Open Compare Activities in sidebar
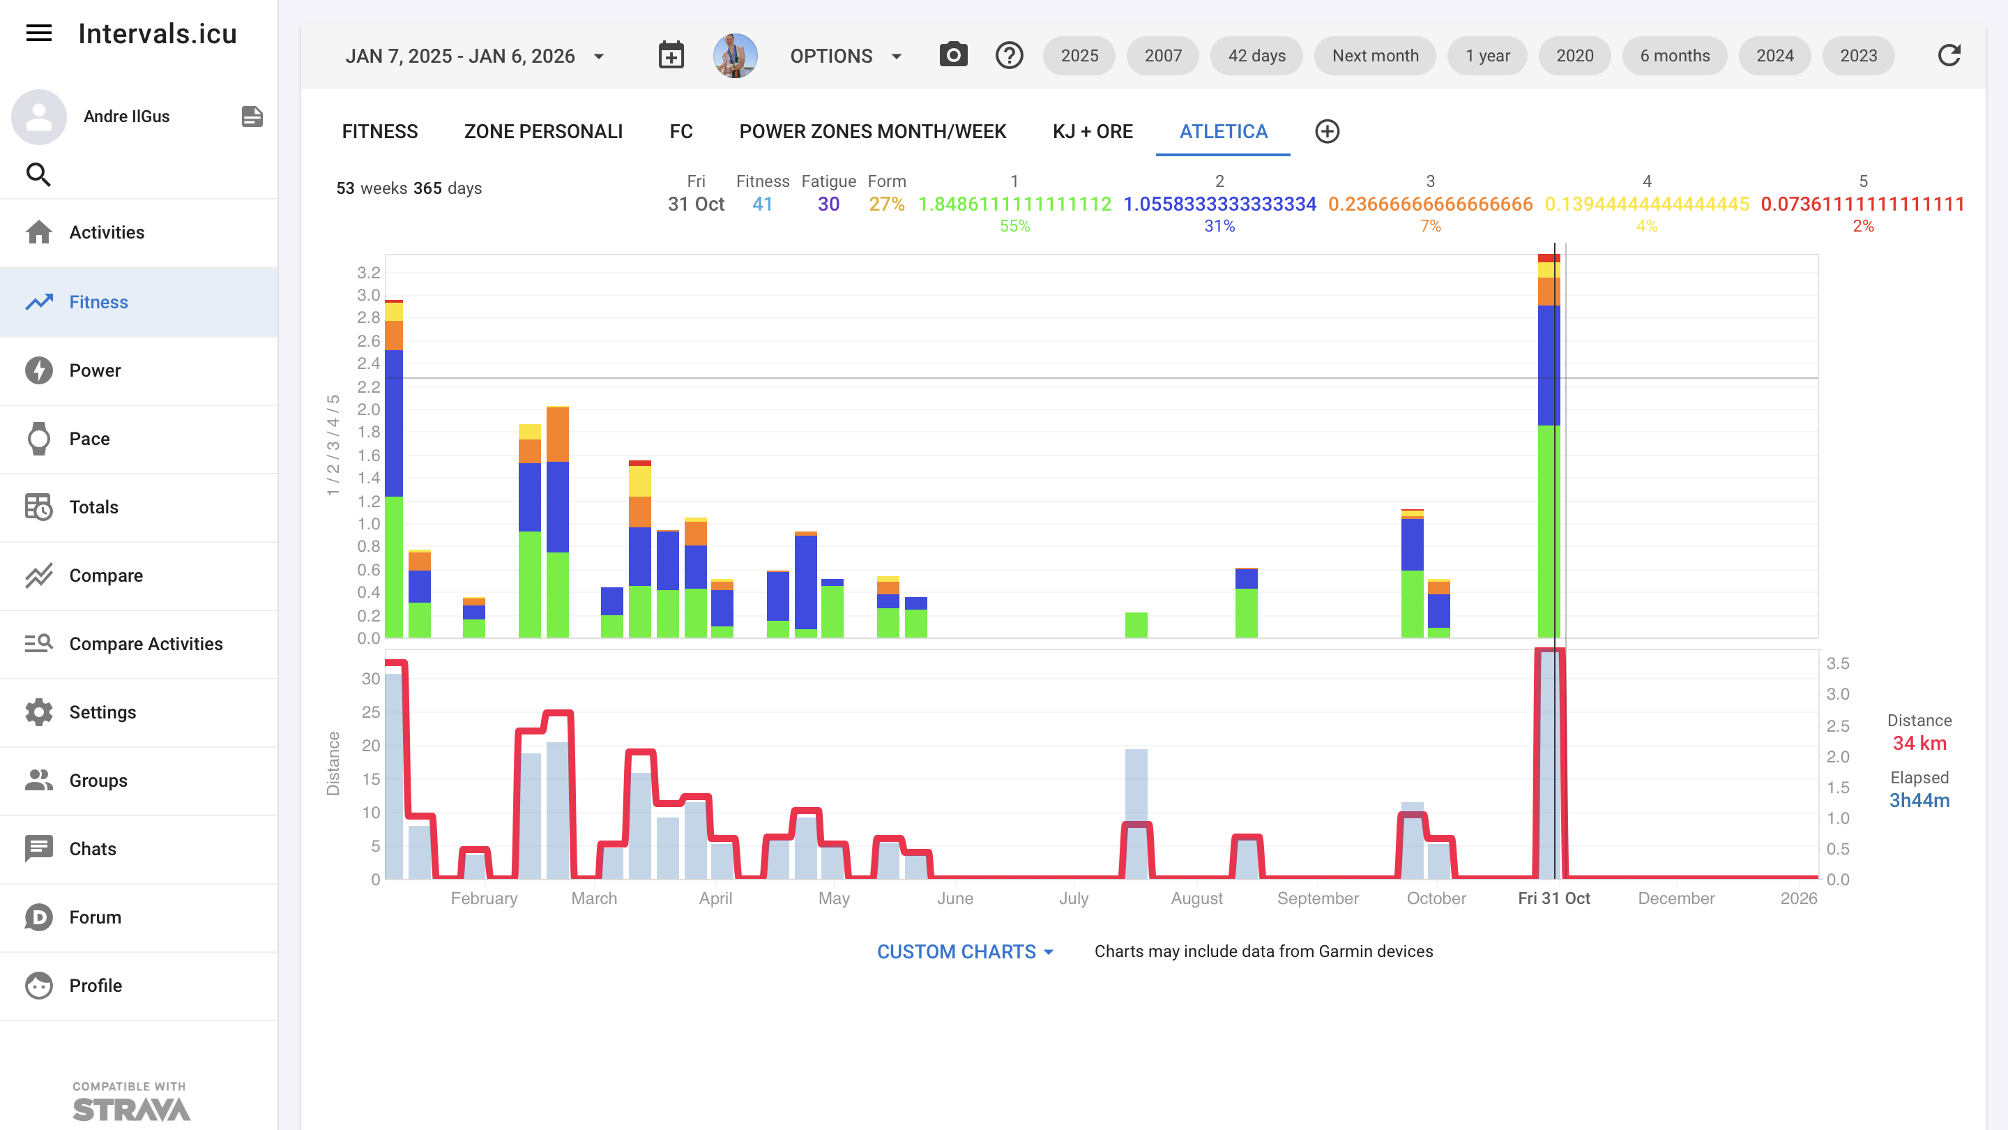Image resolution: width=2008 pixels, height=1130 pixels. pos(146,643)
